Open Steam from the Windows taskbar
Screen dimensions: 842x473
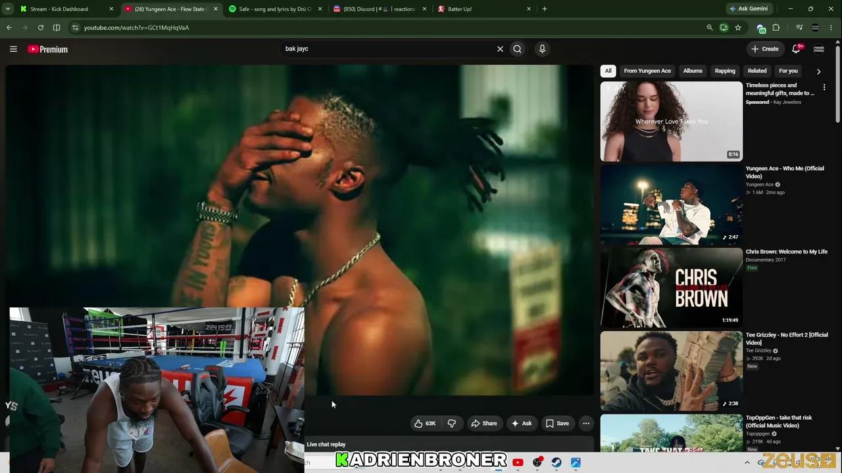(557, 462)
